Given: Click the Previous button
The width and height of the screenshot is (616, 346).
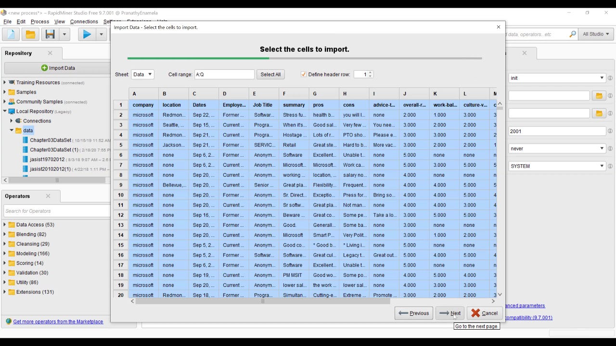Looking at the screenshot, I should pyautogui.click(x=414, y=313).
